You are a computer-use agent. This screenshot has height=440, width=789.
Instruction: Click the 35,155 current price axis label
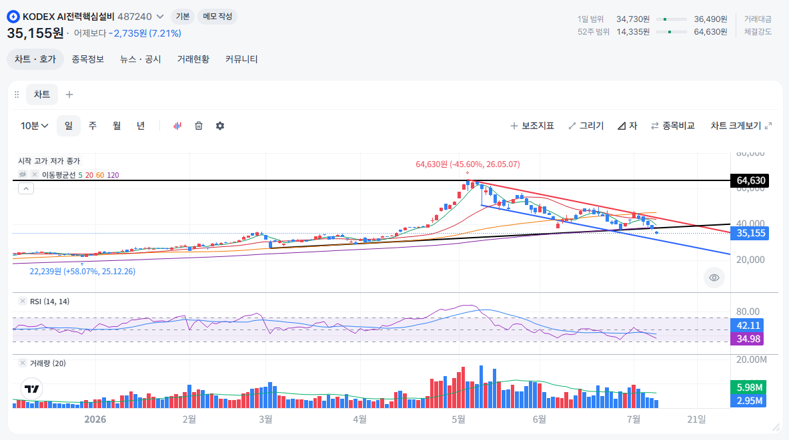(750, 233)
